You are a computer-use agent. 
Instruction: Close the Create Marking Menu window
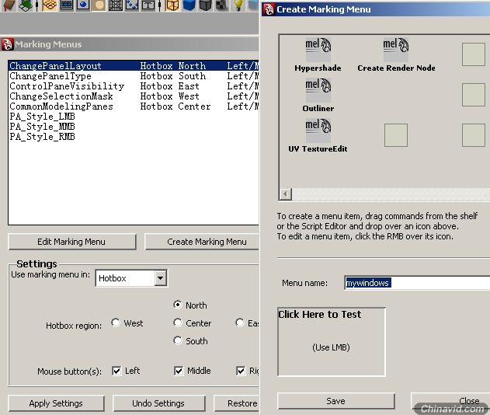[x=450, y=401]
